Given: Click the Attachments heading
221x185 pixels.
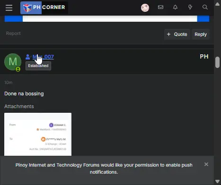Looking at the screenshot, I should pyautogui.click(x=19, y=107).
